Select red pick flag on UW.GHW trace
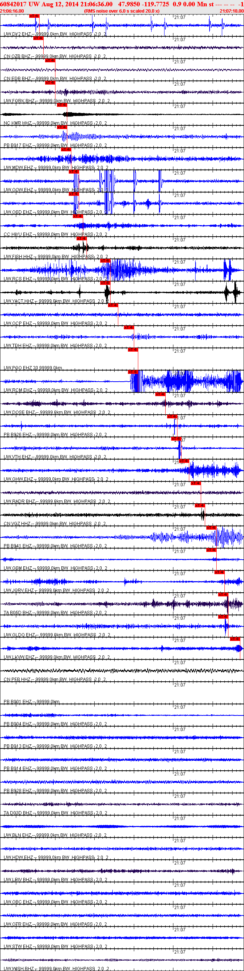The width and height of the screenshot is (244, 971). pos(184,461)
